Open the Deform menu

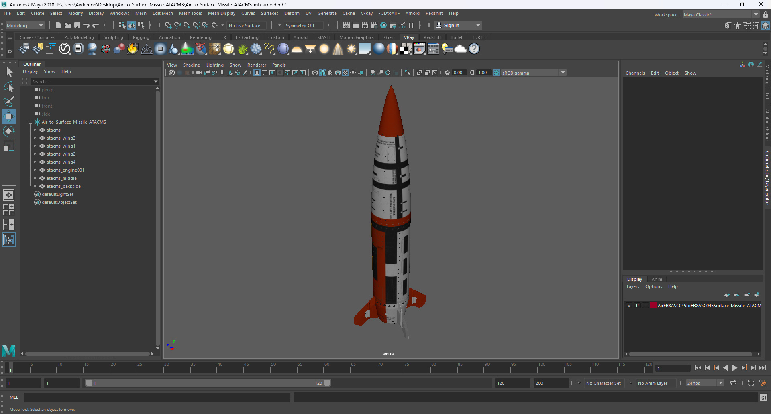click(x=292, y=13)
